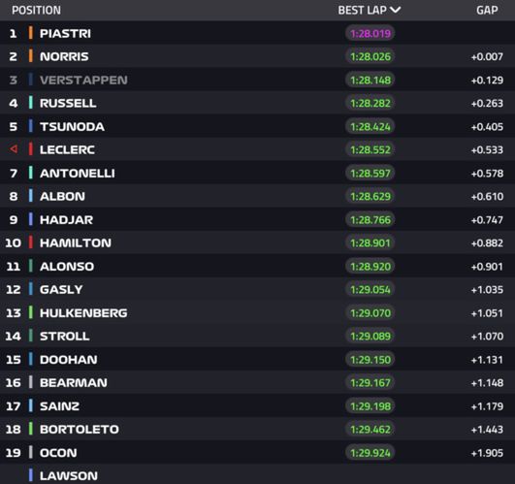Click Tsunoda's blue team color bar
515x484 pixels.
pyautogui.click(x=30, y=126)
